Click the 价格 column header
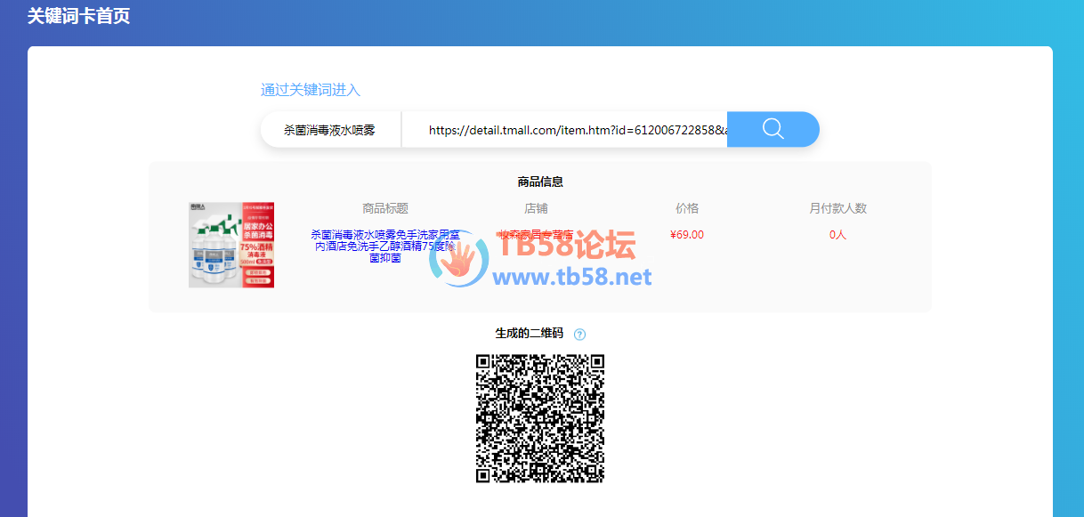Image resolution: width=1084 pixels, height=517 pixels. [x=687, y=208]
